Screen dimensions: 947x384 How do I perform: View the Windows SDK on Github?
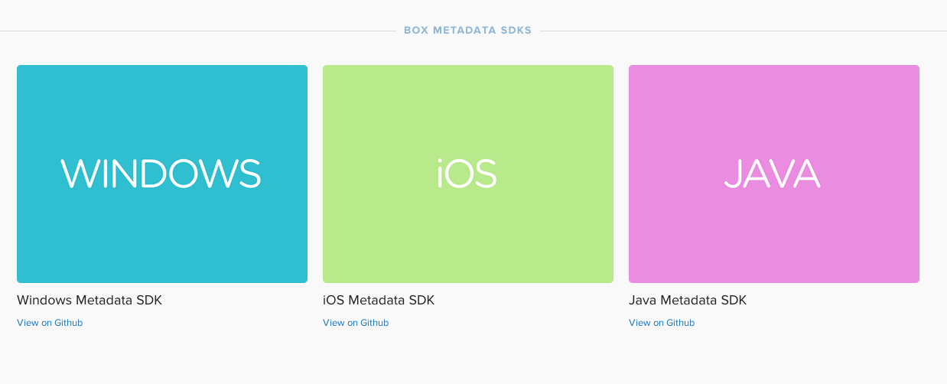click(x=50, y=323)
